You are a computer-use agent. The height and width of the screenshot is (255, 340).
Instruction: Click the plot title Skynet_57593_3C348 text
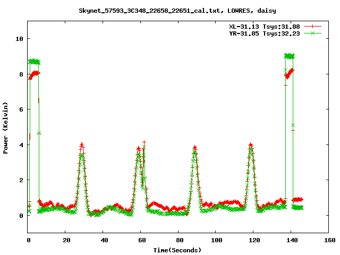[177, 11]
